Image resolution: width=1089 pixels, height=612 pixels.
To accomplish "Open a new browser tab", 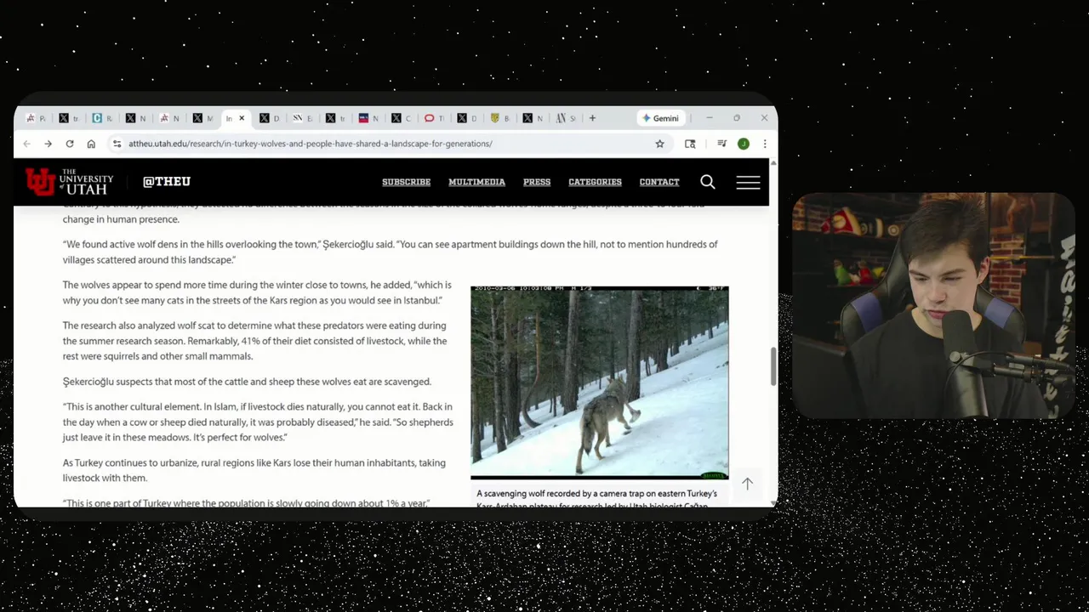I will 592,118.
